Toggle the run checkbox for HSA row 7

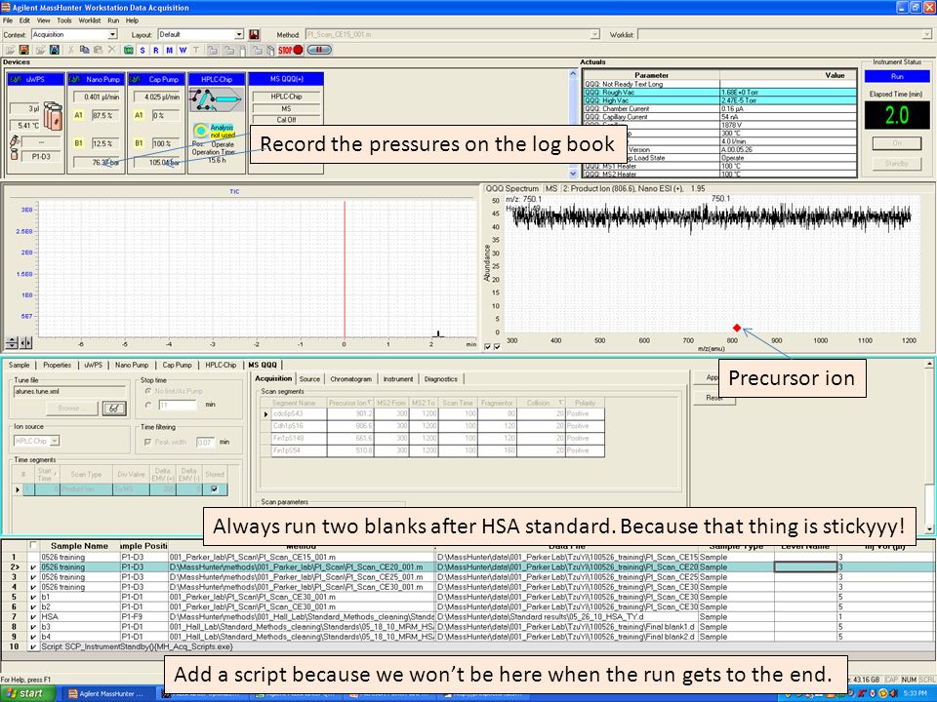pos(33,617)
